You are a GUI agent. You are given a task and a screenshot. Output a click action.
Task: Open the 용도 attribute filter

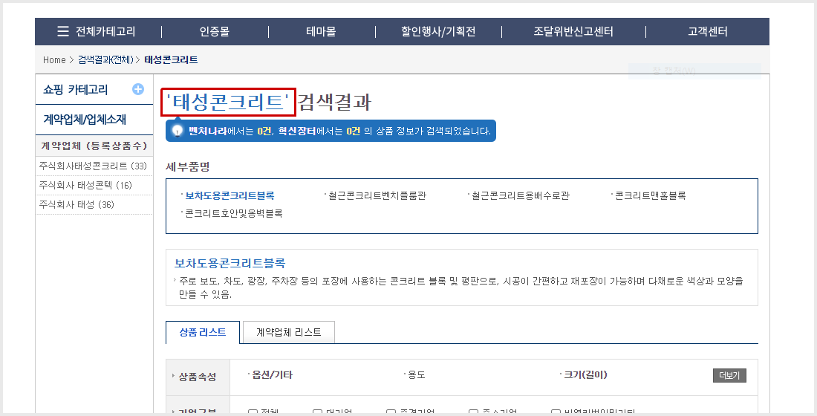417,375
